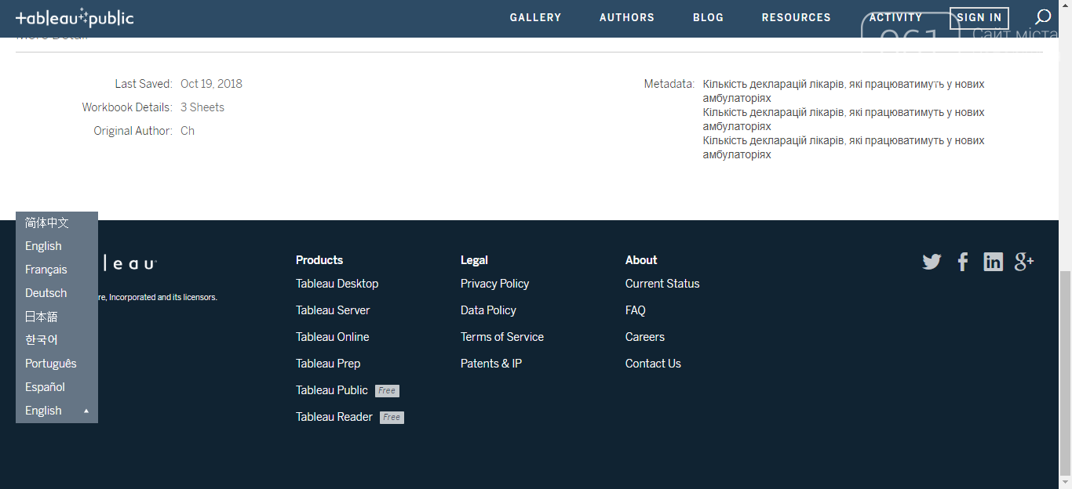
Task: Open the Resources navigation item
Action: [796, 17]
